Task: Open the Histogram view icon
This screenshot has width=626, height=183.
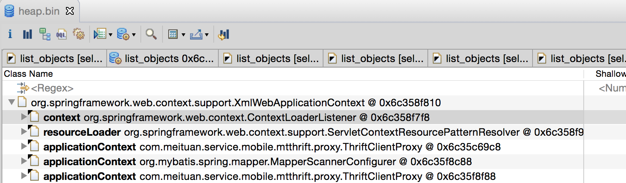Action: pos(27,34)
